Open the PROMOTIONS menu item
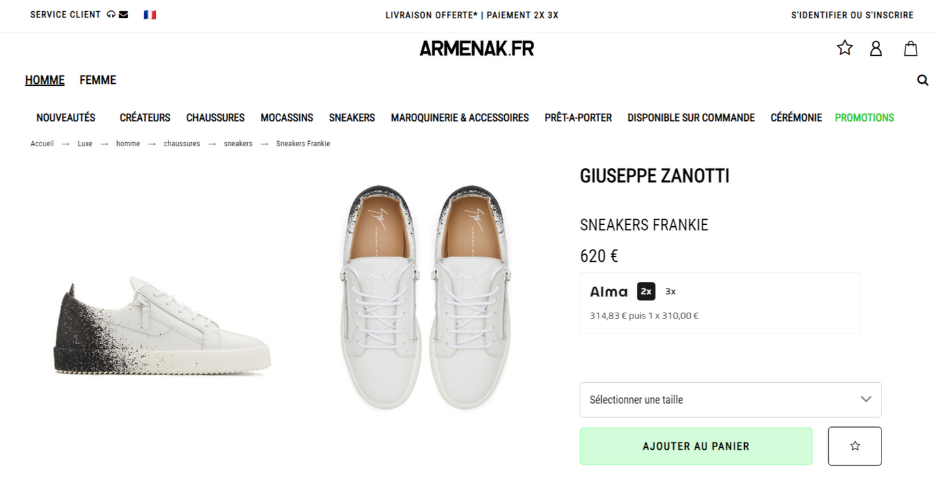This screenshot has width=940, height=492. pyautogui.click(x=864, y=118)
